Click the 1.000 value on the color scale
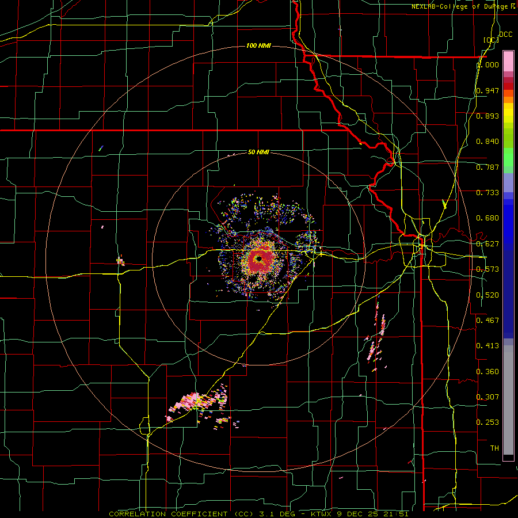Image resolution: width=518 pixels, height=518 pixels. point(487,64)
